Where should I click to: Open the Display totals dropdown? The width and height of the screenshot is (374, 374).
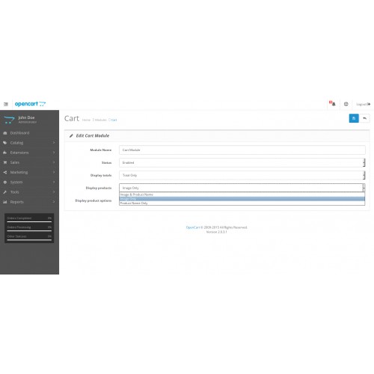(x=242, y=175)
